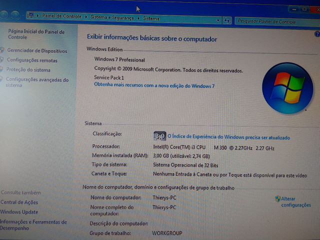This screenshot has width=320, height=240.
Task: Expand the address bar history dropdown
Action: (218, 20)
